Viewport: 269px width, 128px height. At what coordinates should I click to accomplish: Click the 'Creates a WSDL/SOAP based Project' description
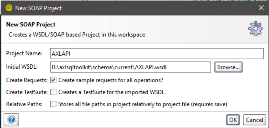click(x=77, y=34)
